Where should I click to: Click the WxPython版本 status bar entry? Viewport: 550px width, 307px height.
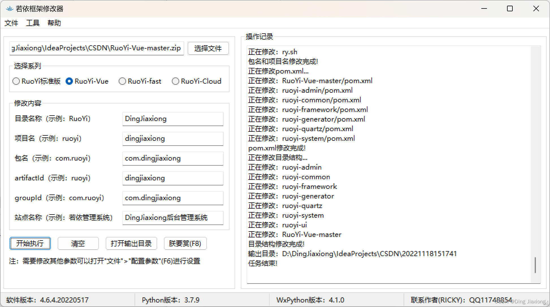(310, 300)
